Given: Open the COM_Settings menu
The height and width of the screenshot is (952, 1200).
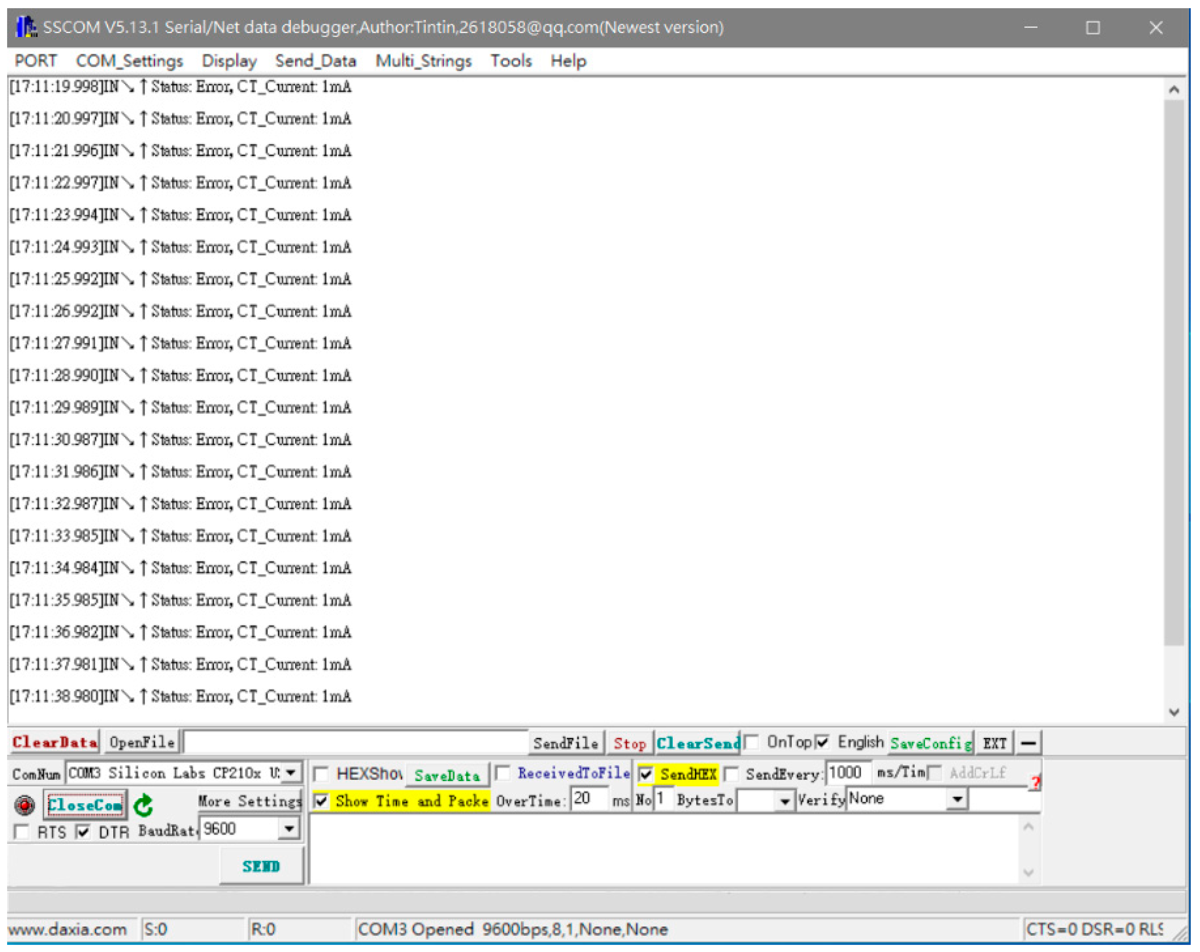Looking at the screenshot, I should pos(129,61).
